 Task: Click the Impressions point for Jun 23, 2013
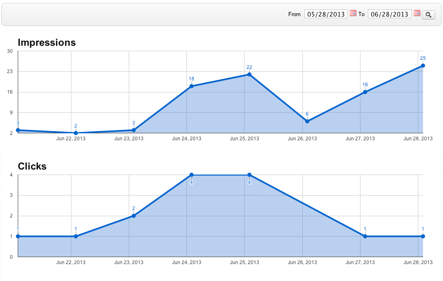point(134,130)
